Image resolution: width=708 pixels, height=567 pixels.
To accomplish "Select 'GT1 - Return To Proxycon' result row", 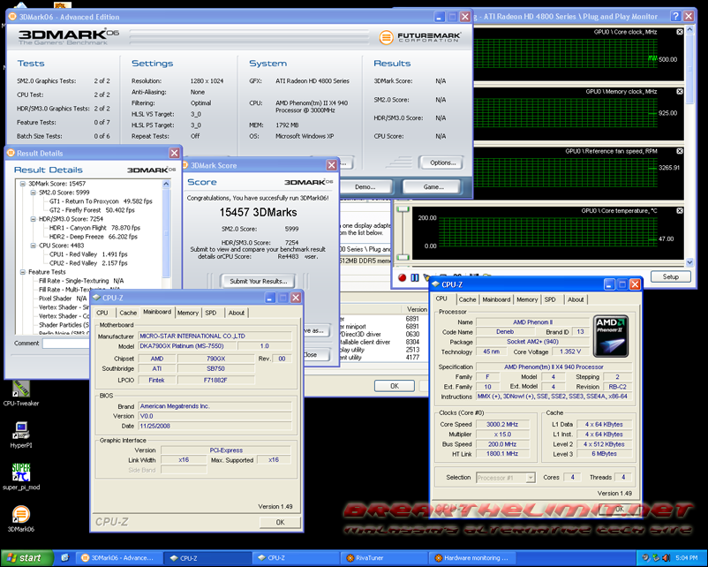I will coord(101,201).
